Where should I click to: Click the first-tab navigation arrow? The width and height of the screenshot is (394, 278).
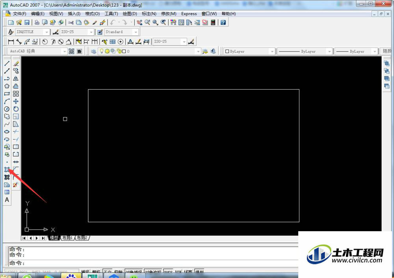point(24,238)
